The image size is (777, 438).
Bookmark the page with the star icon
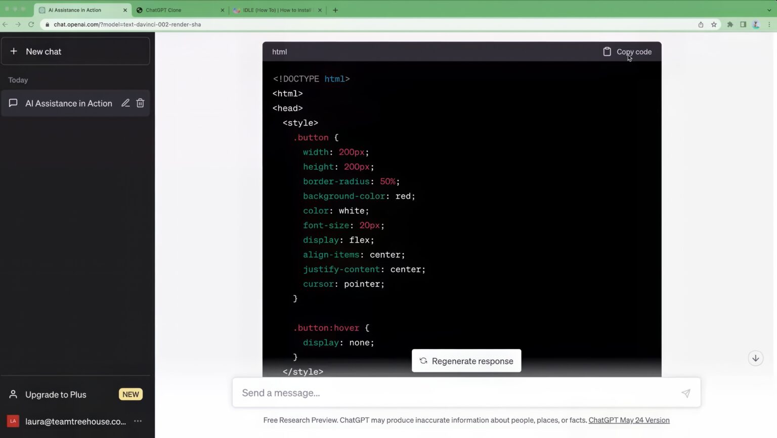[714, 24]
